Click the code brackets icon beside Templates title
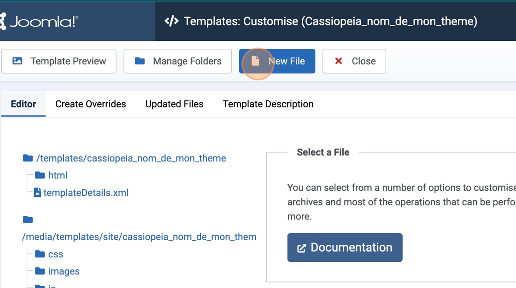 [171, 21]
